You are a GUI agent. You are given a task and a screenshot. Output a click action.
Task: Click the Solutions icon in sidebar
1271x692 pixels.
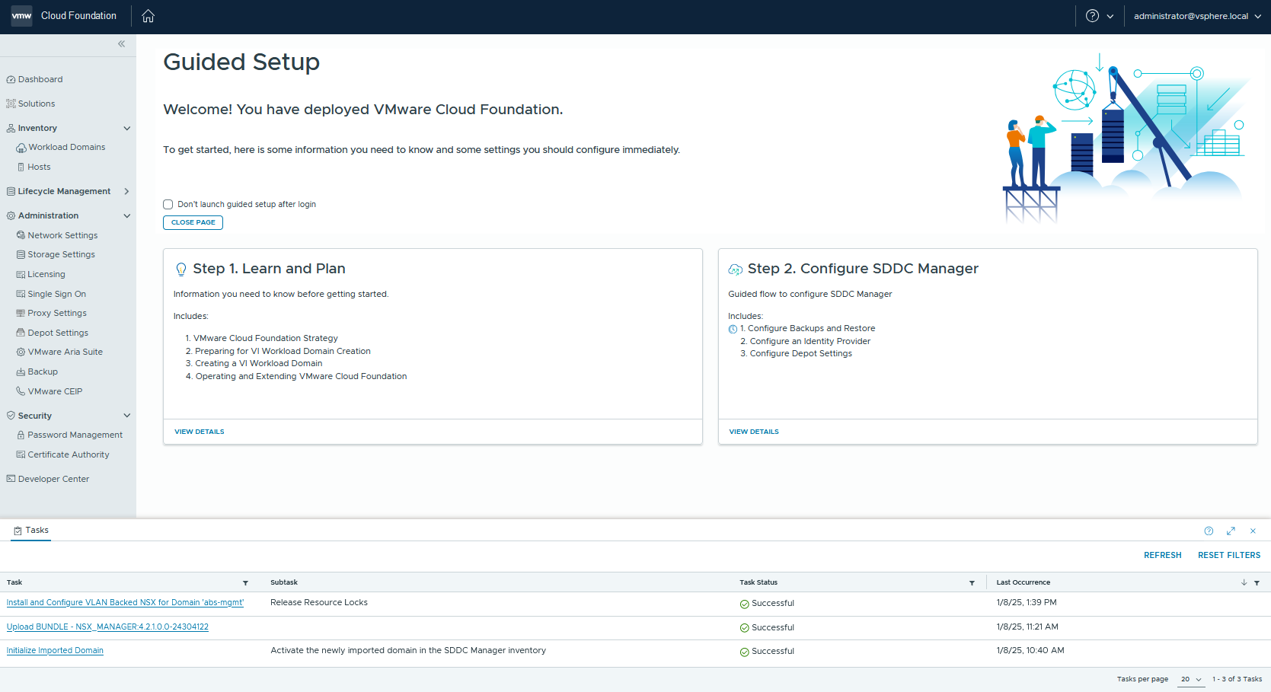pos(11,104)
